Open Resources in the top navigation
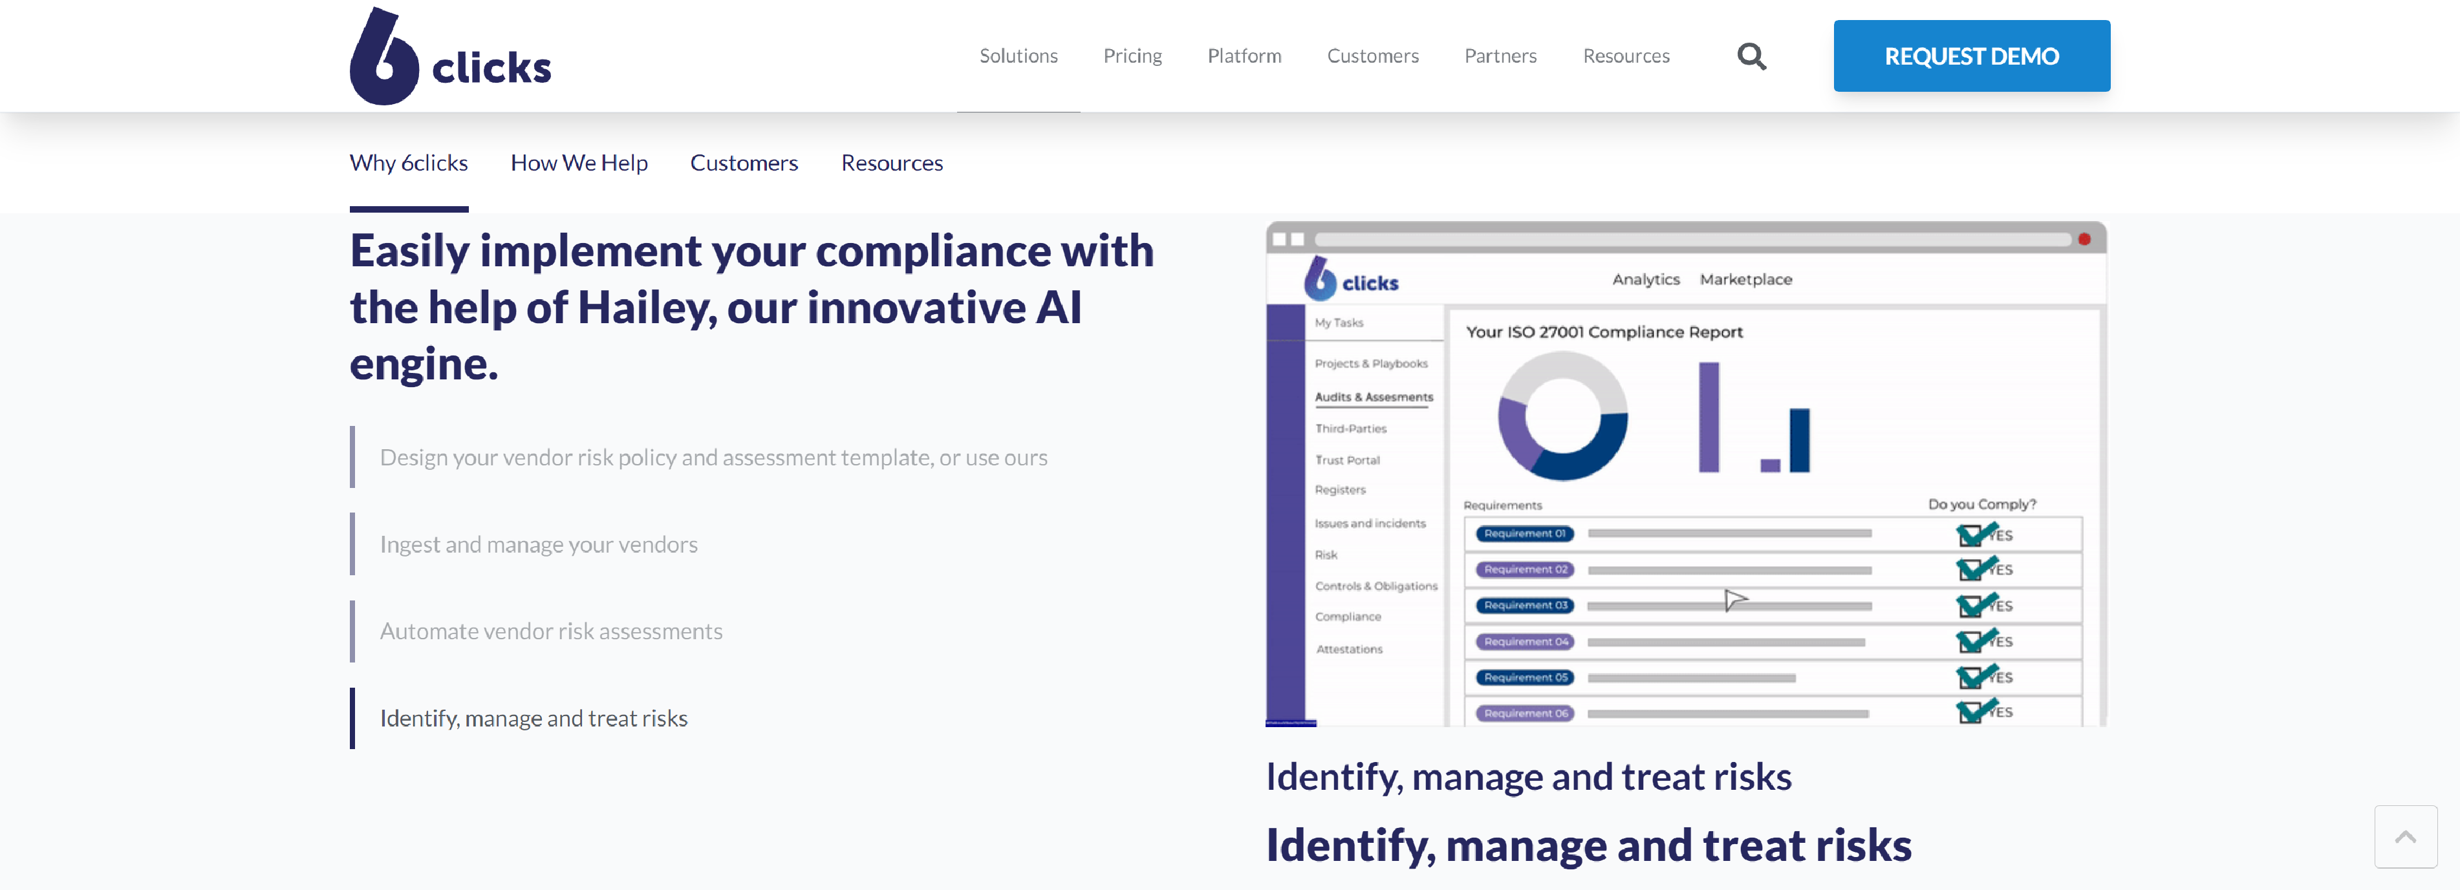Viewport: 2460px width, 890px height. coord(1625,56)
